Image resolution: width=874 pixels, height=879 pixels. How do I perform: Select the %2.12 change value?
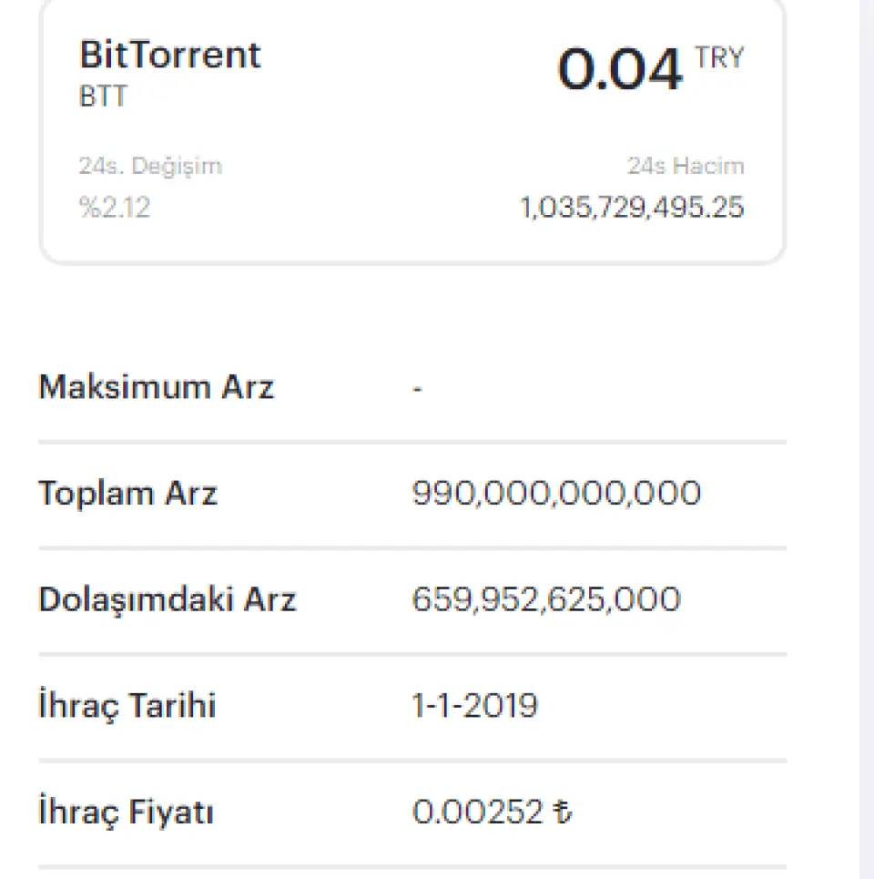[115, 208]
